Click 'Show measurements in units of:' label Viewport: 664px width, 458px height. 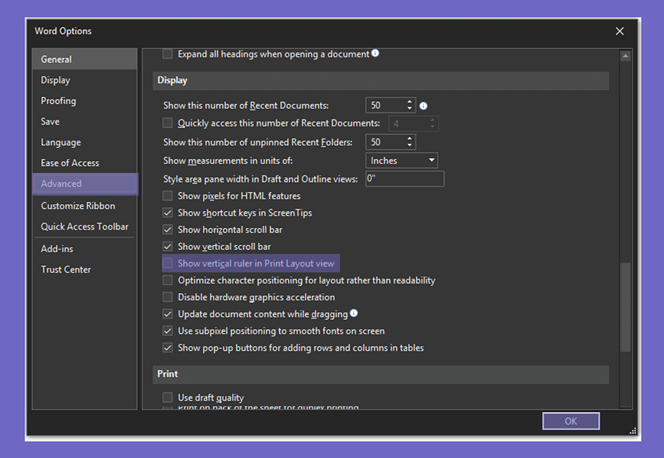(228, 161)
